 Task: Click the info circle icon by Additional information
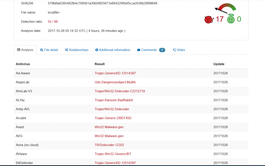point(97,50)
